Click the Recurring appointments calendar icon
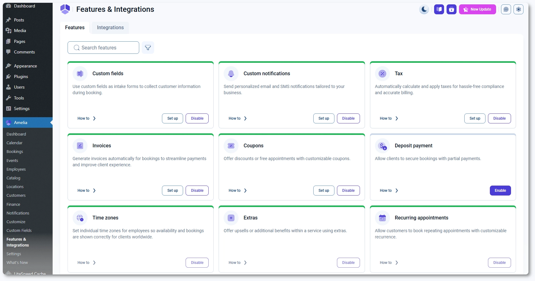The height and width of the screenshot is (281, 535). pos(382,218)
